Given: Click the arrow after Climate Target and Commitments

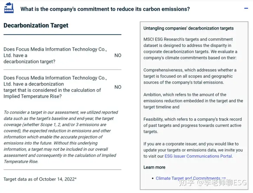Looking at the screenshot, I should pos(224,178).
